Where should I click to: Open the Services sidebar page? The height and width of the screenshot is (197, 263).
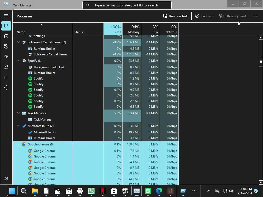6,87
